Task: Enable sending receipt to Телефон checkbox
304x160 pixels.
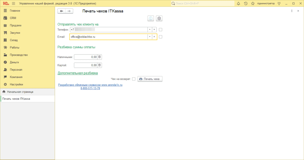Action: click(x=161, y=30)
